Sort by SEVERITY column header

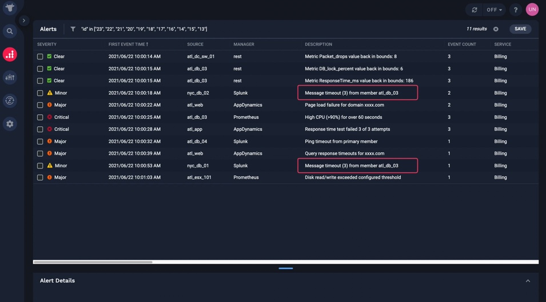coord(47,44)
